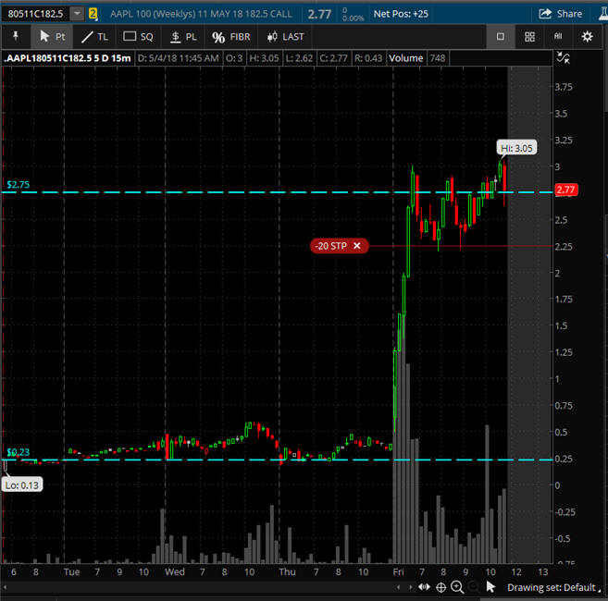Viewport: 608px width, 601px height.
Task: Open the Drawing set: Default dropdown
Action: [x=553, y=587]
